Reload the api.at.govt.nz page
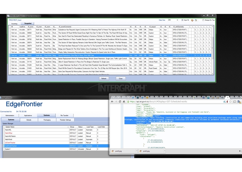Viewport: 242px width, 172px height. click(120, 102)
